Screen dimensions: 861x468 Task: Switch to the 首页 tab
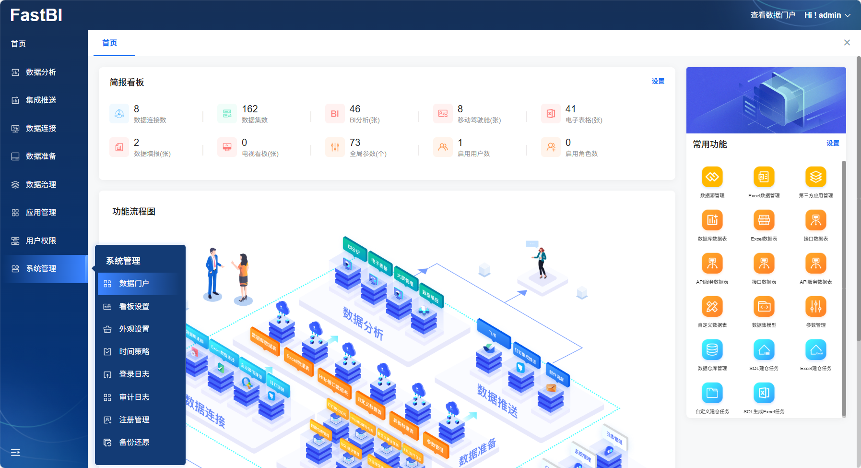click(110, 43)
